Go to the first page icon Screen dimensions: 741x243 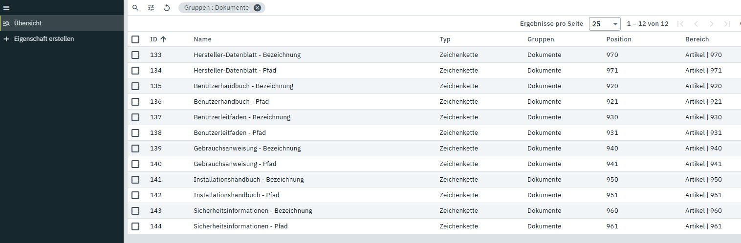tap(680, 24)
